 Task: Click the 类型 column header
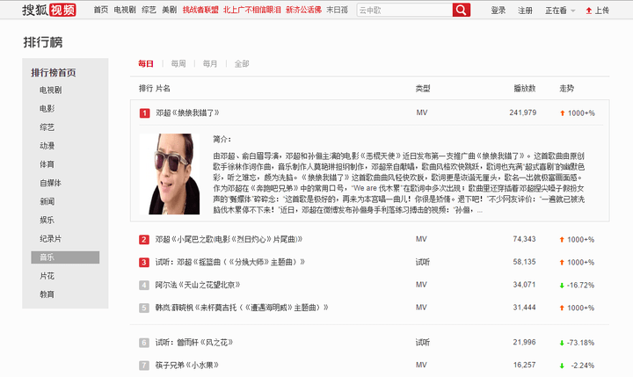[x=423, y=89]
